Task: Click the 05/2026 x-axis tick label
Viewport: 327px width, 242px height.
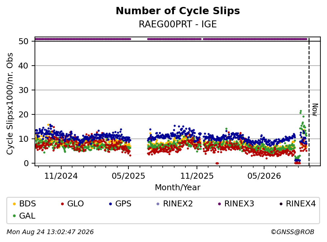Action: [x=264, y=176]
